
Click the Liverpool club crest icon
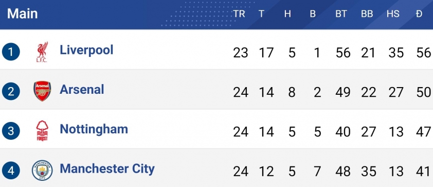42,52
